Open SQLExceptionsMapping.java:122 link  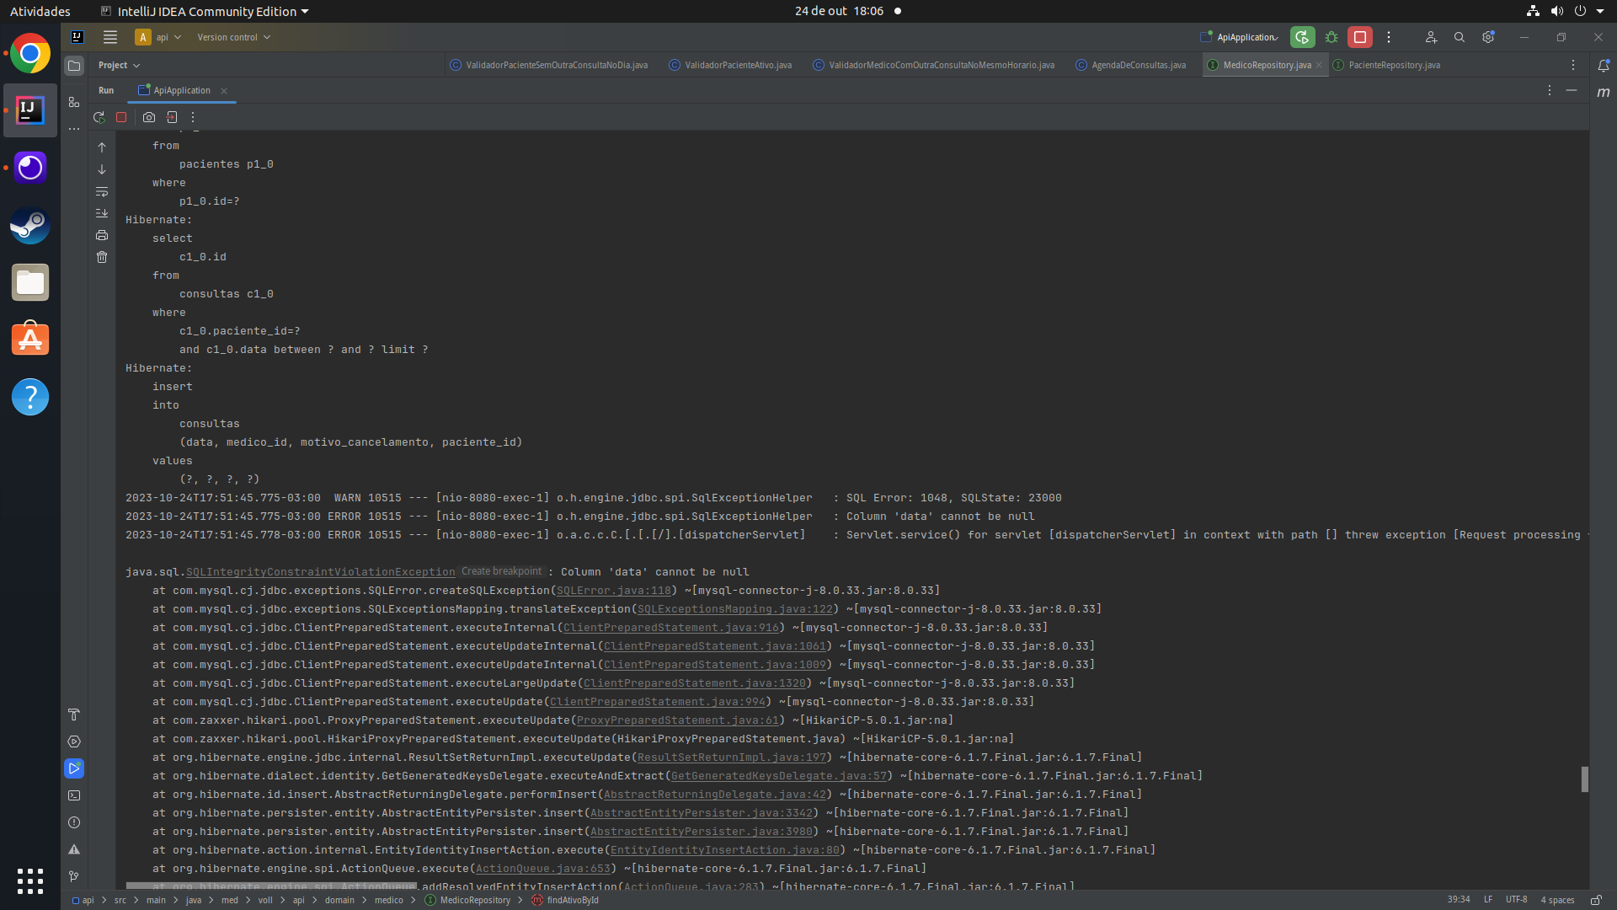[x=735, y=609]
